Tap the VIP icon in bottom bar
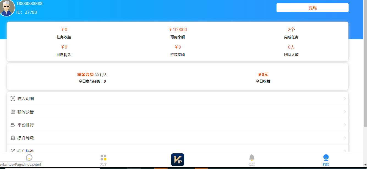 click(x=177, y=160)
